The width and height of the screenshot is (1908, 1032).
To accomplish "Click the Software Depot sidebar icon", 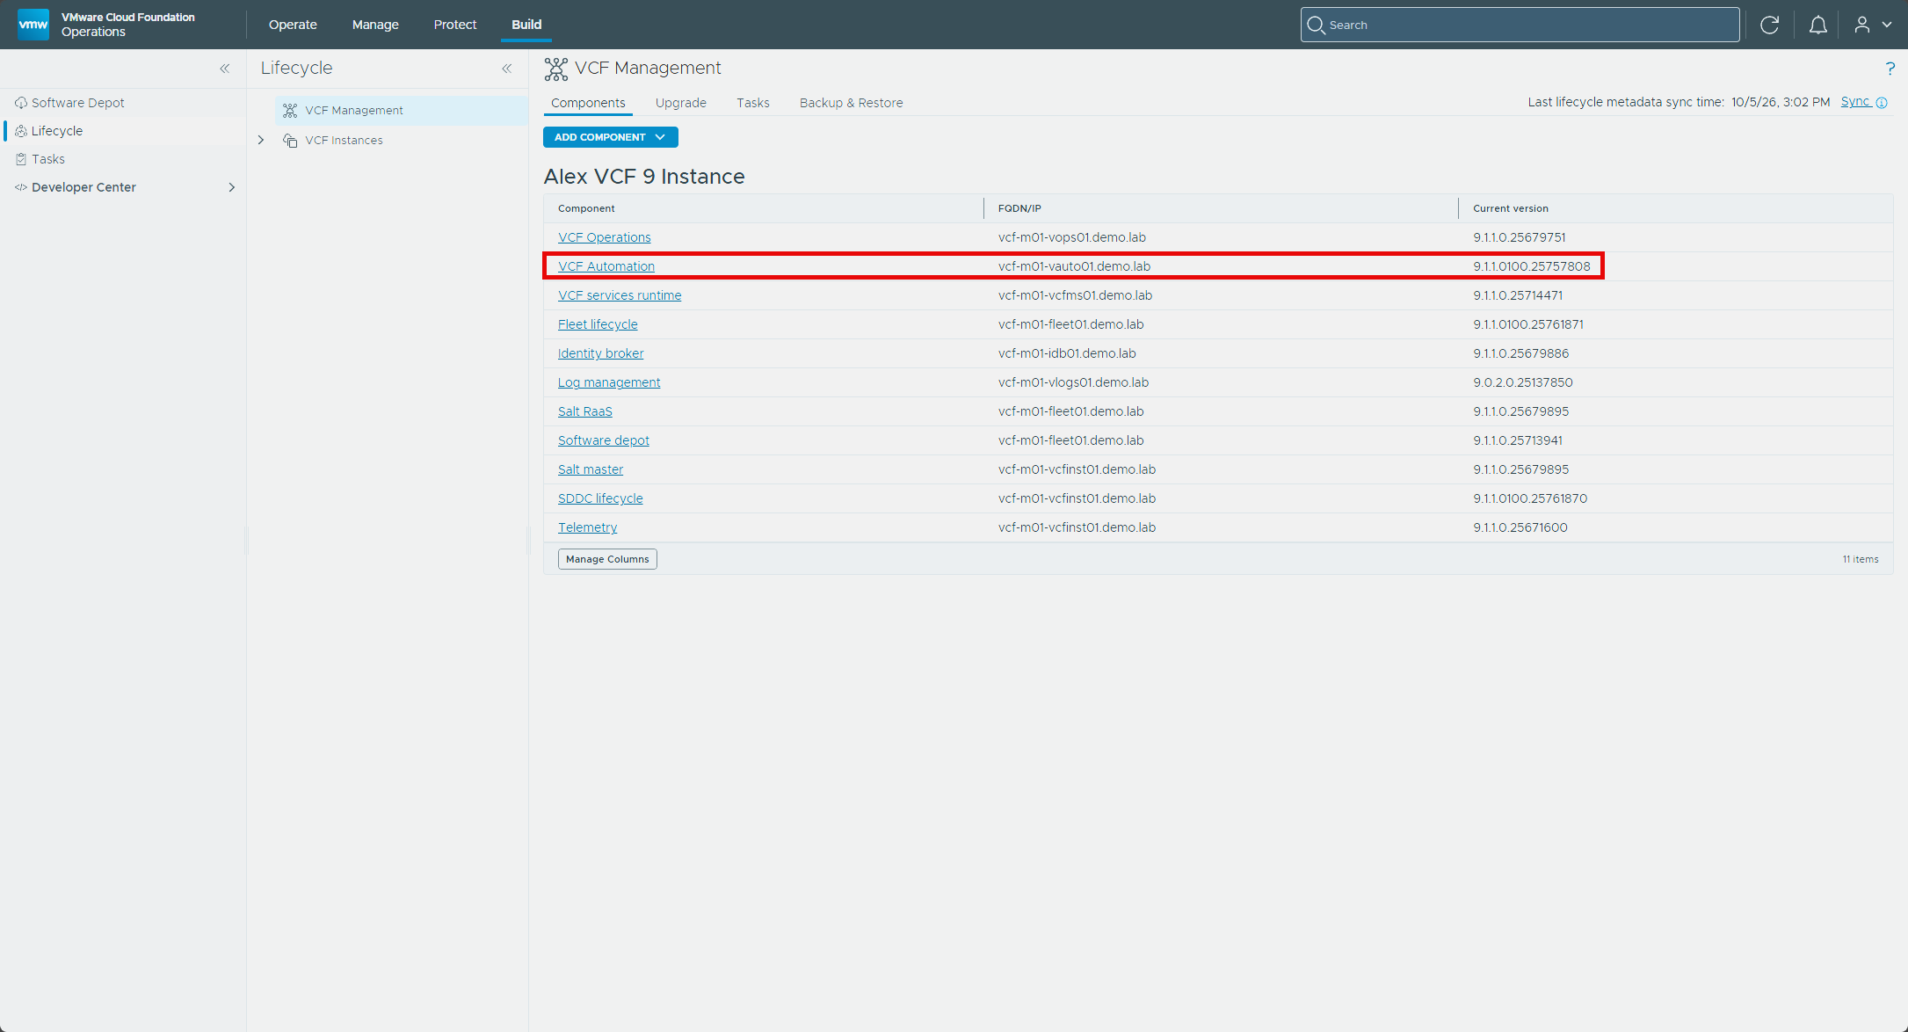I will point(21,103).
